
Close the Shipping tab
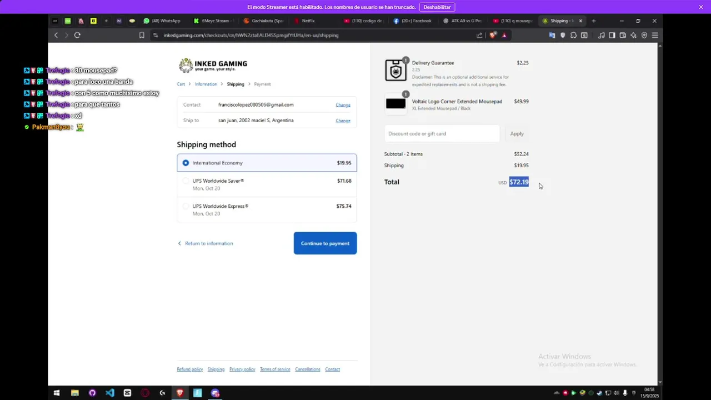tap(580, 21)
